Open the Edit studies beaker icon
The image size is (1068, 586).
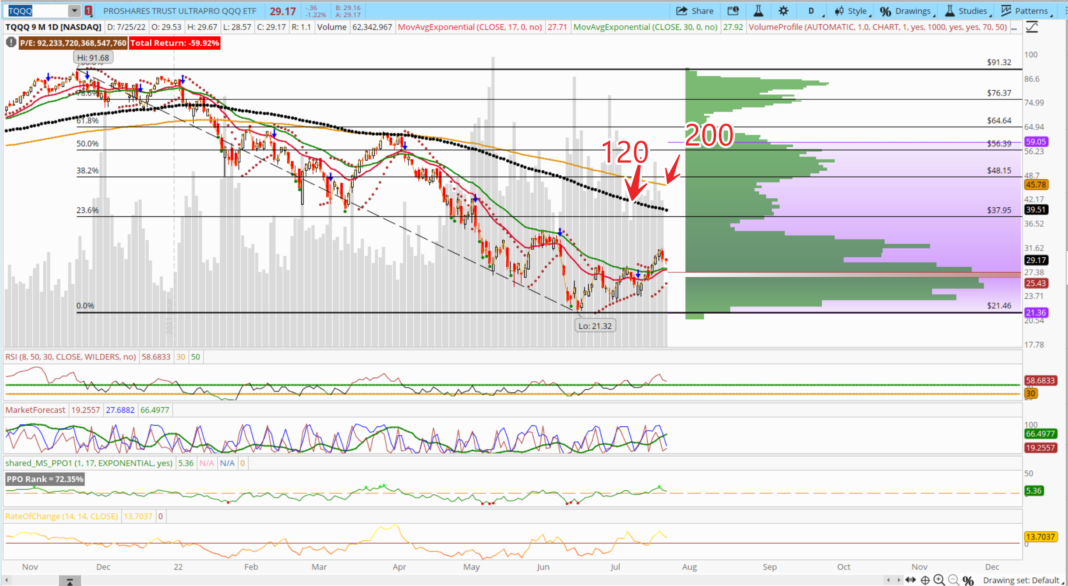point(759,11)
